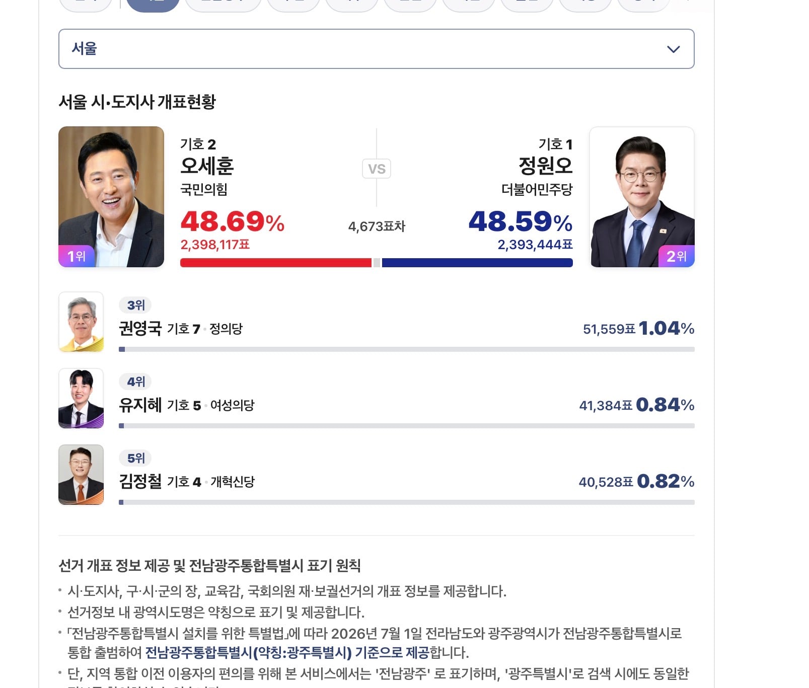Click the 2위 badge on 정원오's photo
Viewport: 809px width, 688px height.
click(677, 256)
